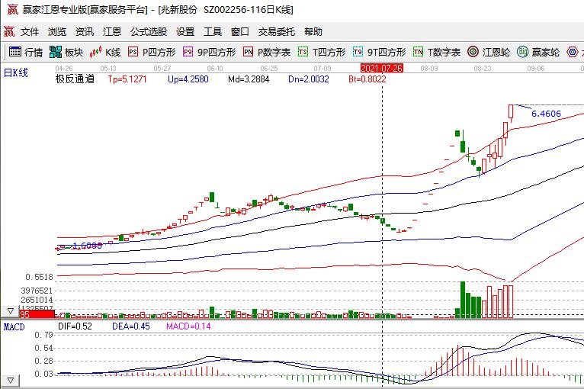The height and width of the screenshot is (389, 584).
Task: Open the 江恩 menu
Action: click(112, 32)
